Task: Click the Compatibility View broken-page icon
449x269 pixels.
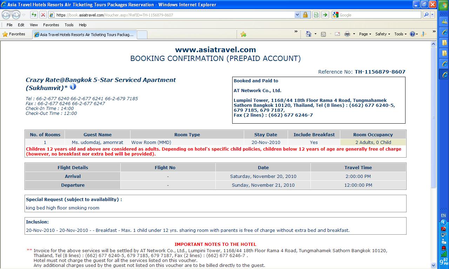Action: [x=316, y=15]
